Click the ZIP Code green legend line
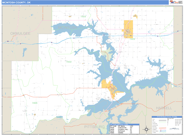The height and width of the screenshot is (135, 184). pos(163,122)
